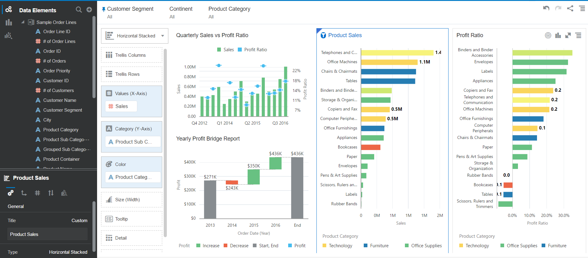Click the search icon in Data Elements

[79, 10]
